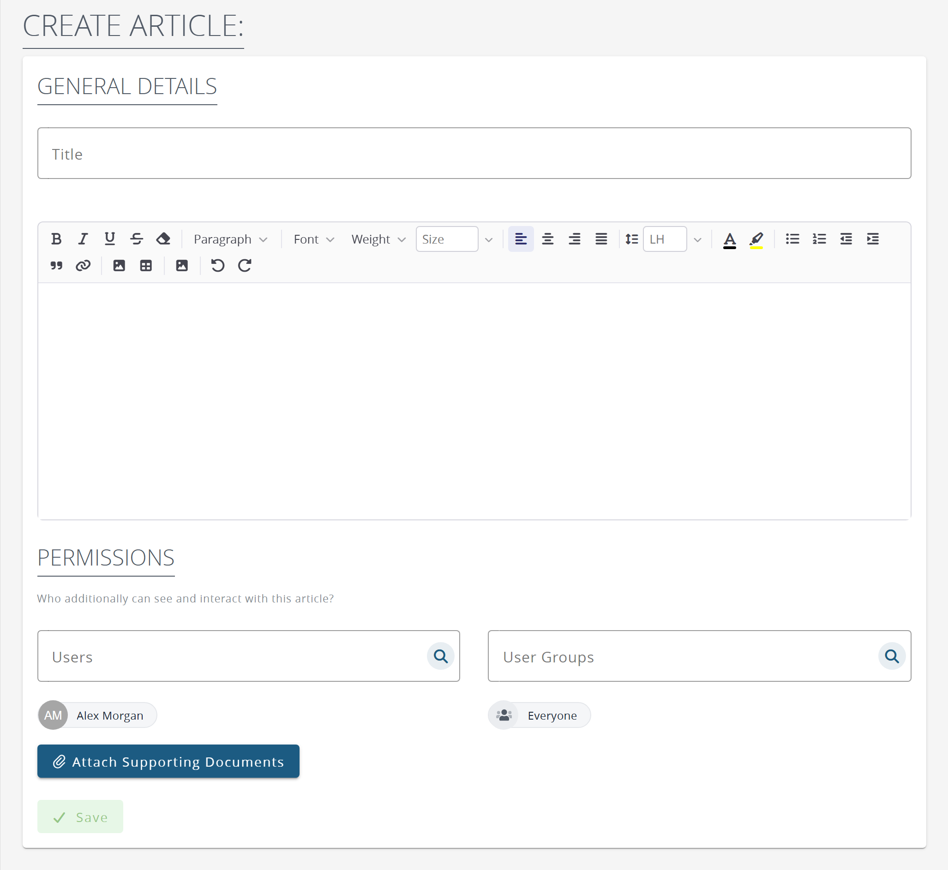
Task: Align text to the right
Action: coord(575,239)
